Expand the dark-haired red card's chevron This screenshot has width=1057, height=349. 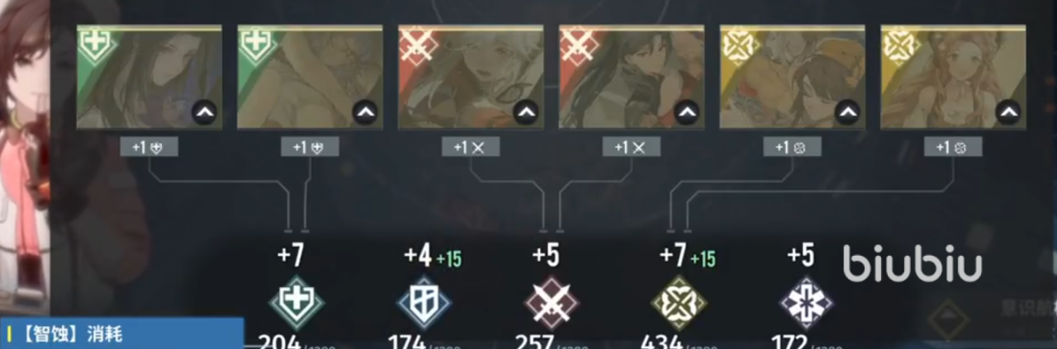pos(686,112)
